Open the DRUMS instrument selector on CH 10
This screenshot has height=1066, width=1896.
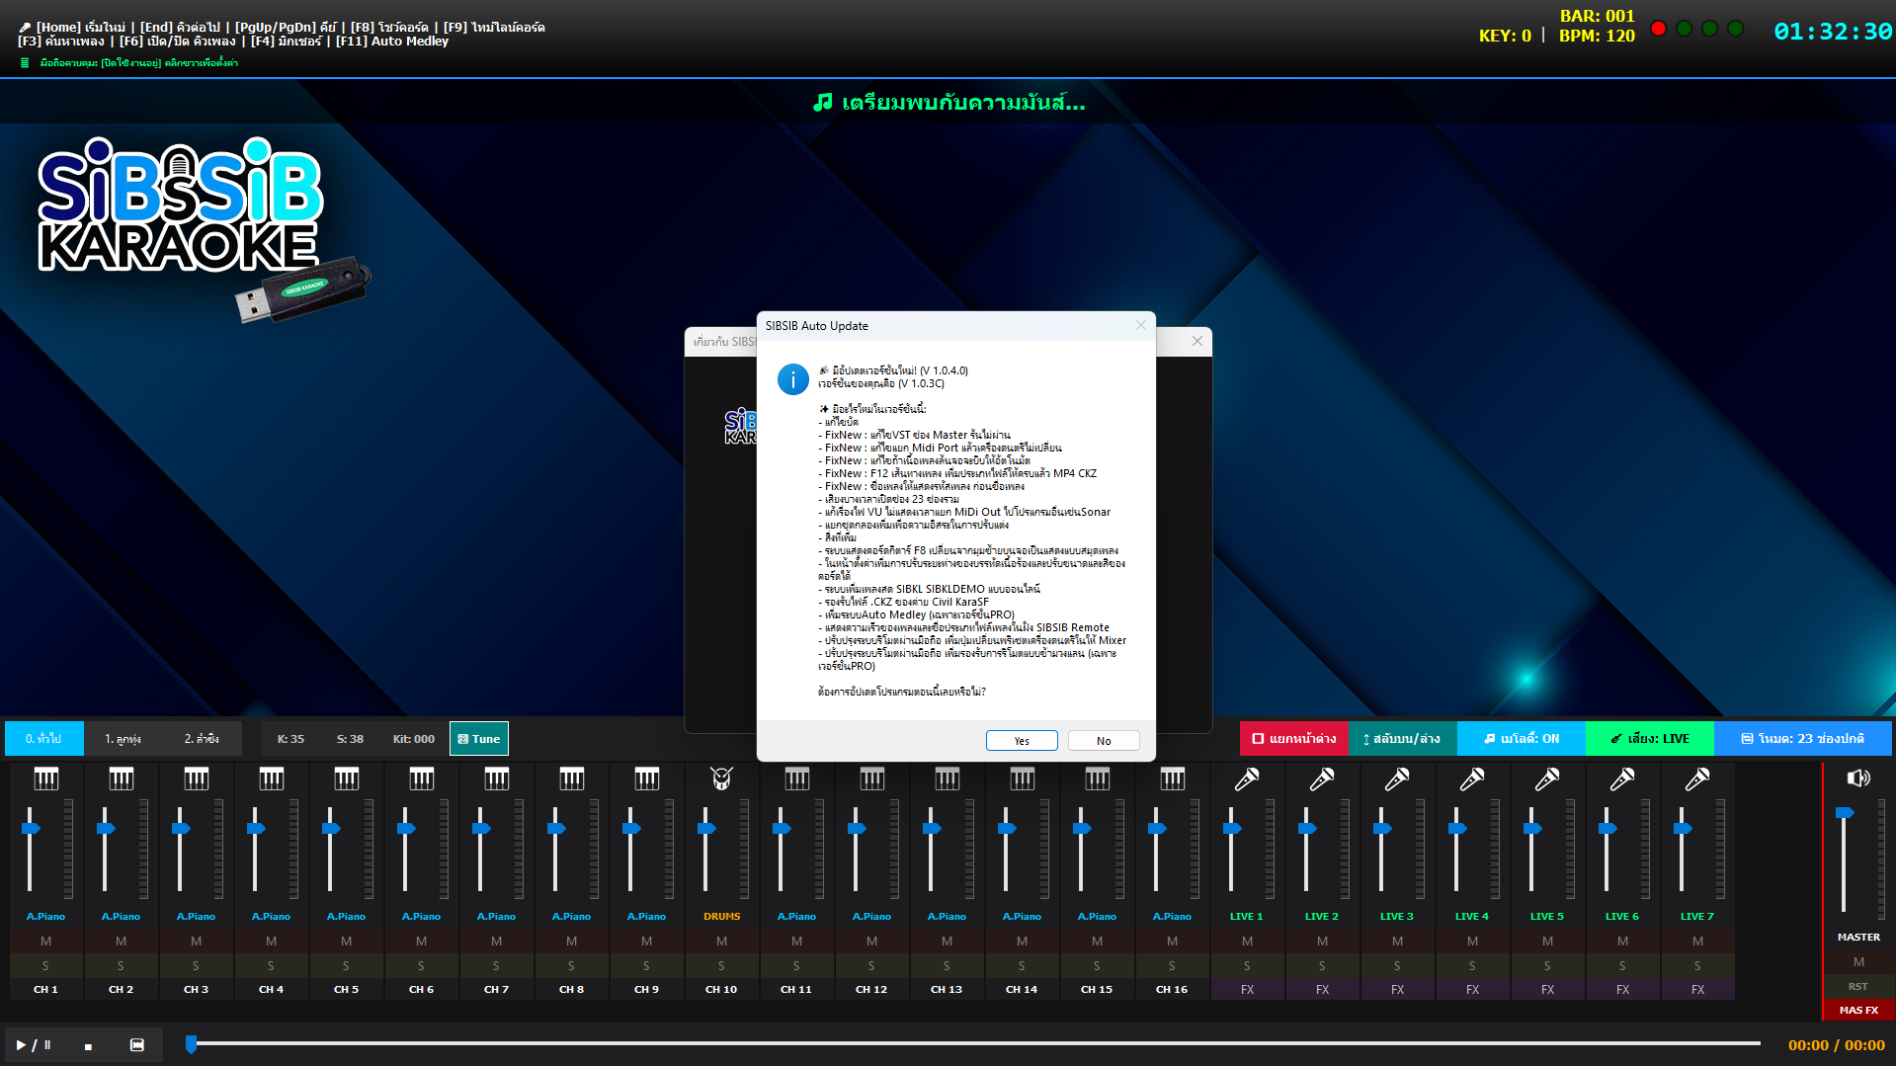click(721, 917)
